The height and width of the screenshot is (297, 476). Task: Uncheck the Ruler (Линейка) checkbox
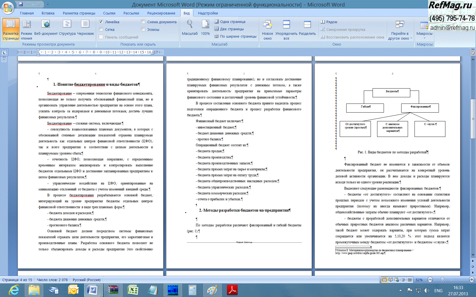[x=101, y=22]
